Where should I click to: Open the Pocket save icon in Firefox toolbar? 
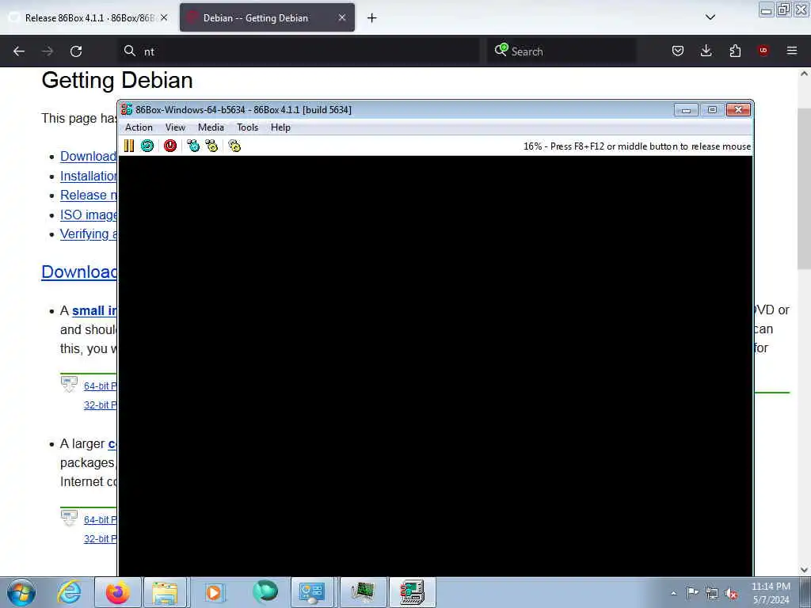678,51
